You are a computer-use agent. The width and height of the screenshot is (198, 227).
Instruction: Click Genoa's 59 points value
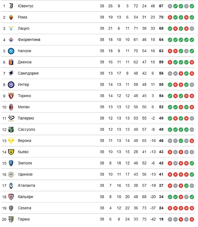(161, 62)
